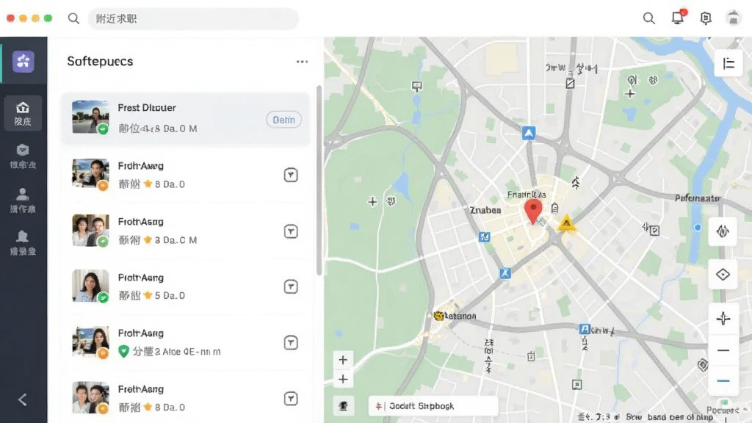Click the Pufeinaater map label
Image resolution: width=752 pixels, height=423 pixels.
click(698, 198)
